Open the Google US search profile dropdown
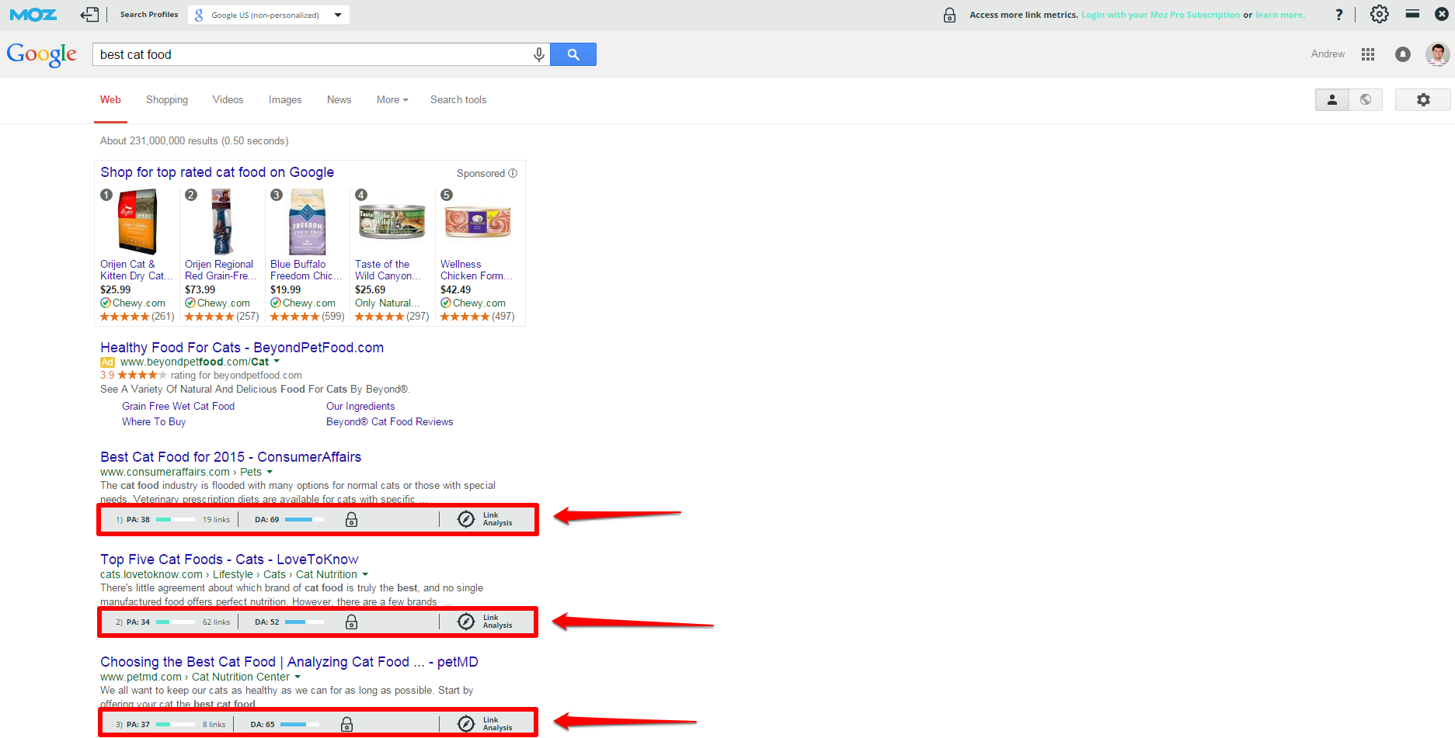Viewport: 1455px width, 738px height. pos(269,15)
